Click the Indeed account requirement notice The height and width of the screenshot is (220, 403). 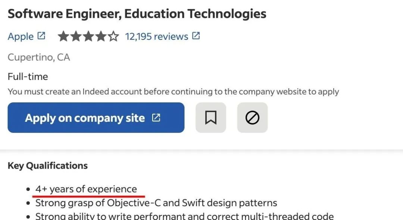173,92
